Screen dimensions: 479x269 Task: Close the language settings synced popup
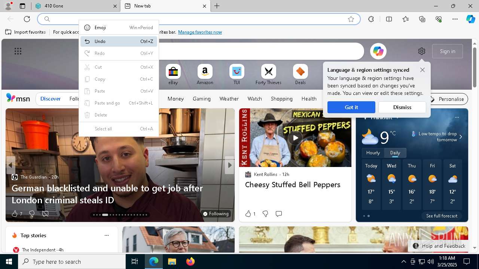click(422, 70)
